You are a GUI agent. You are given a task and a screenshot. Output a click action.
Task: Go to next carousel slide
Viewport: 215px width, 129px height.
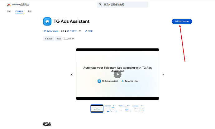tap(163, 74)
